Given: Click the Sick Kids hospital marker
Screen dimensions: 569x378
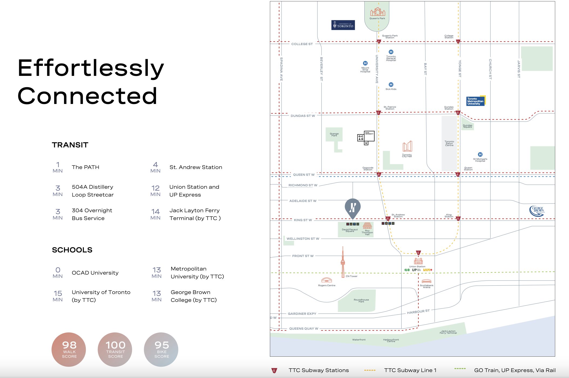Looking at the screenshot, I should (391, 85).
